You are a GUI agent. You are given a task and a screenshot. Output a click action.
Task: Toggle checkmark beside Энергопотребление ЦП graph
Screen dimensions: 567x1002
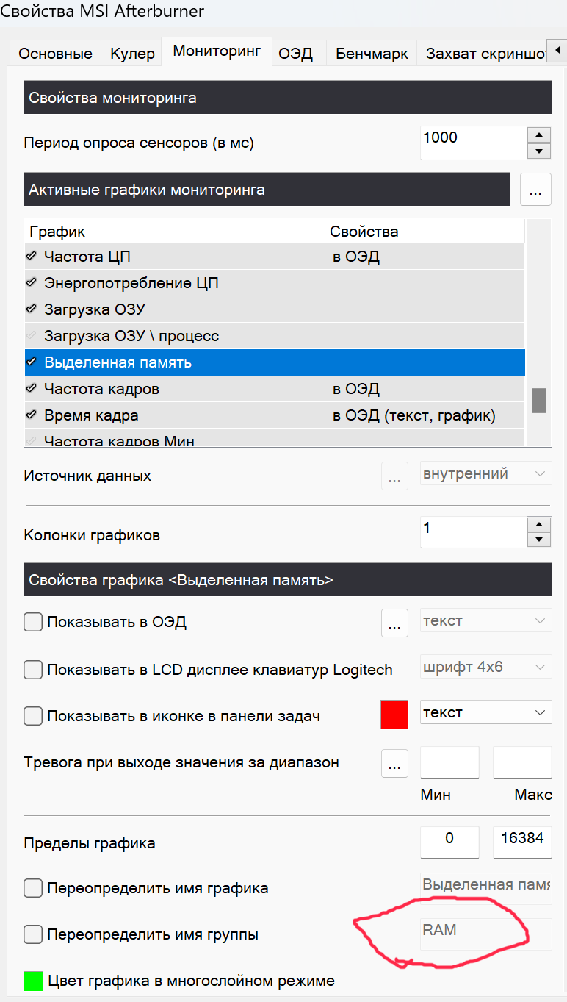coord(31,283)
